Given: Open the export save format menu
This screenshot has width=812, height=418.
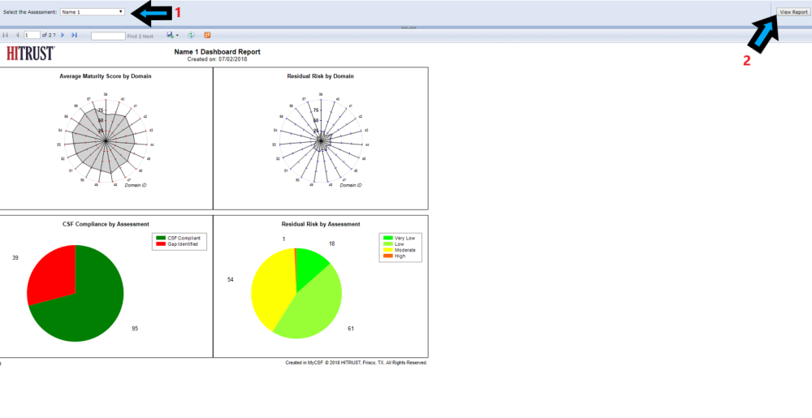Looking at the screenshot, I should pos(172,35).
